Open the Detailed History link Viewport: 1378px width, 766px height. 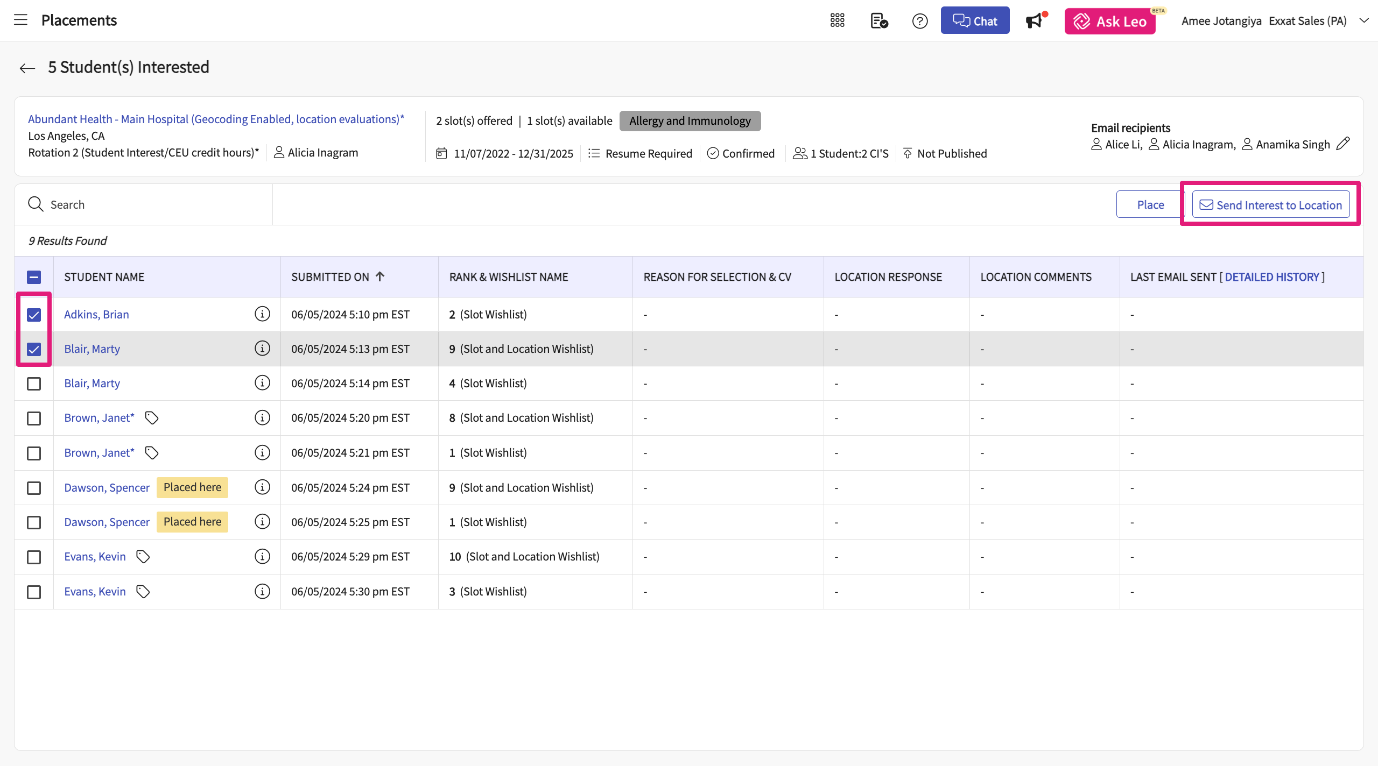pyautogui.click(x=1271, y=277)
